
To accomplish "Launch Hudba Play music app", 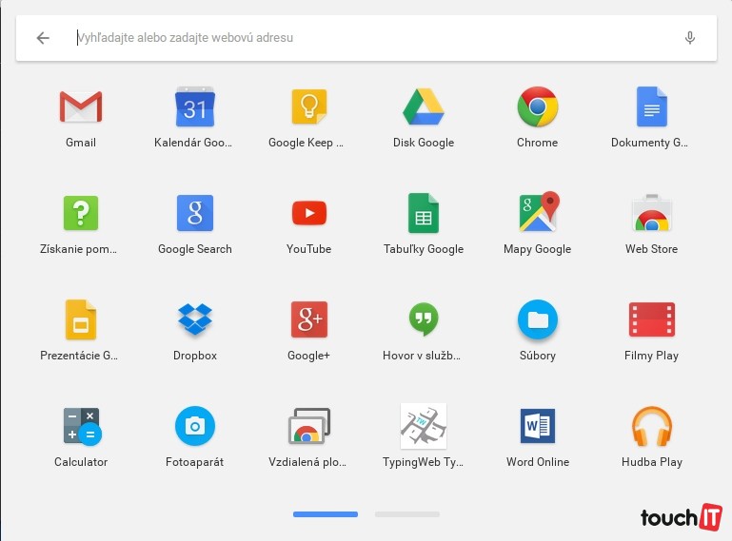I will [652, 427].
